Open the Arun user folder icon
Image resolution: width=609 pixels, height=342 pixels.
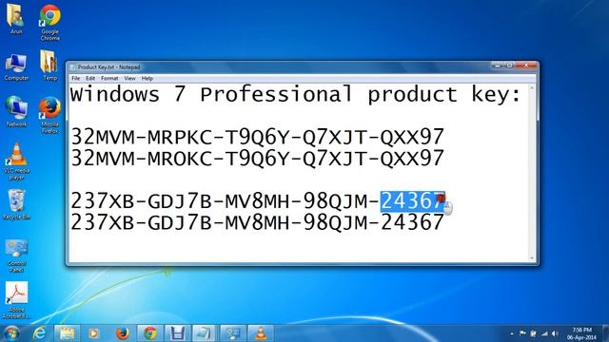click(15, 18)
